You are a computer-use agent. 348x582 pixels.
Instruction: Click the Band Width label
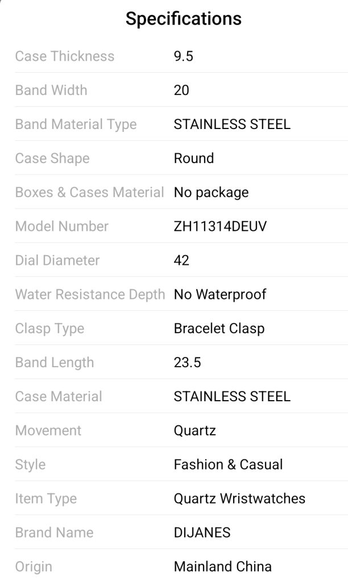pos(51,90)
